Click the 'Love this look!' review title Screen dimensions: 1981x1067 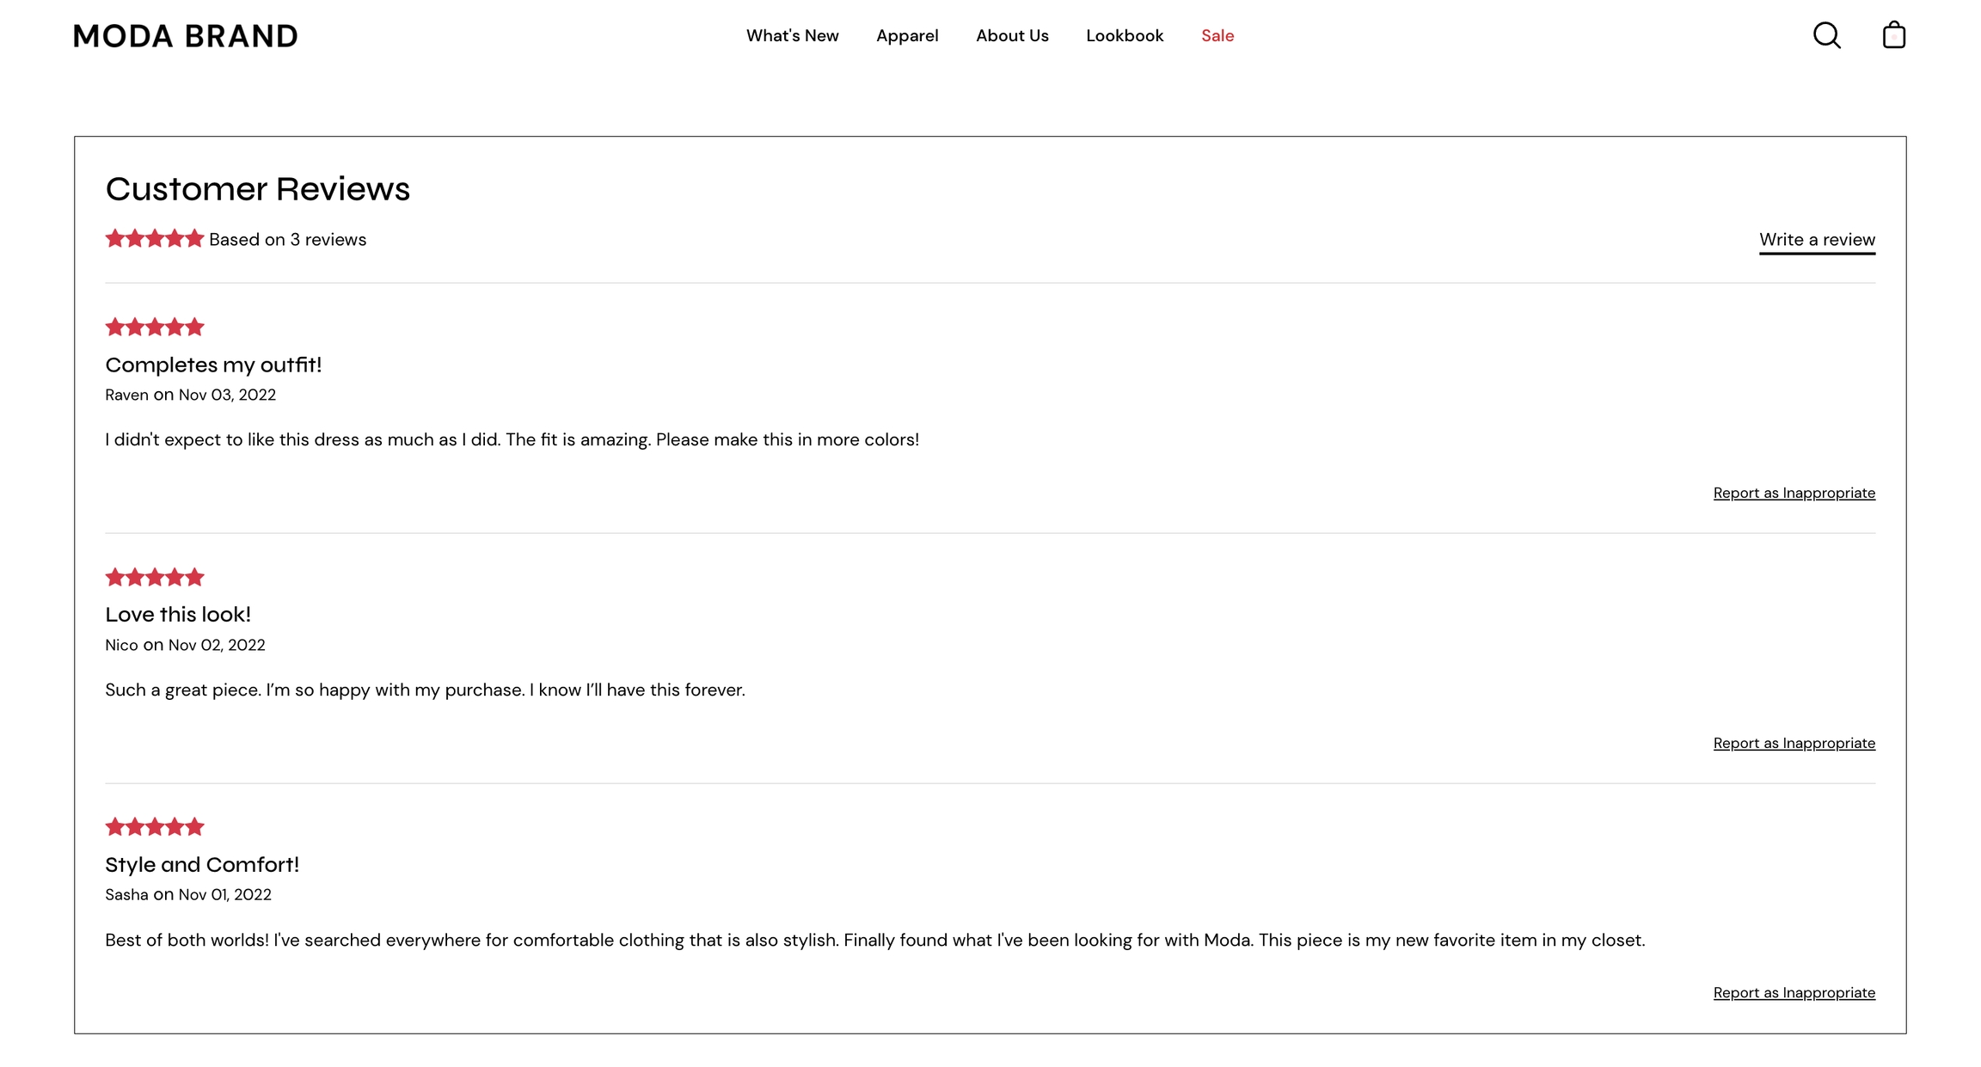click(178, 615)
